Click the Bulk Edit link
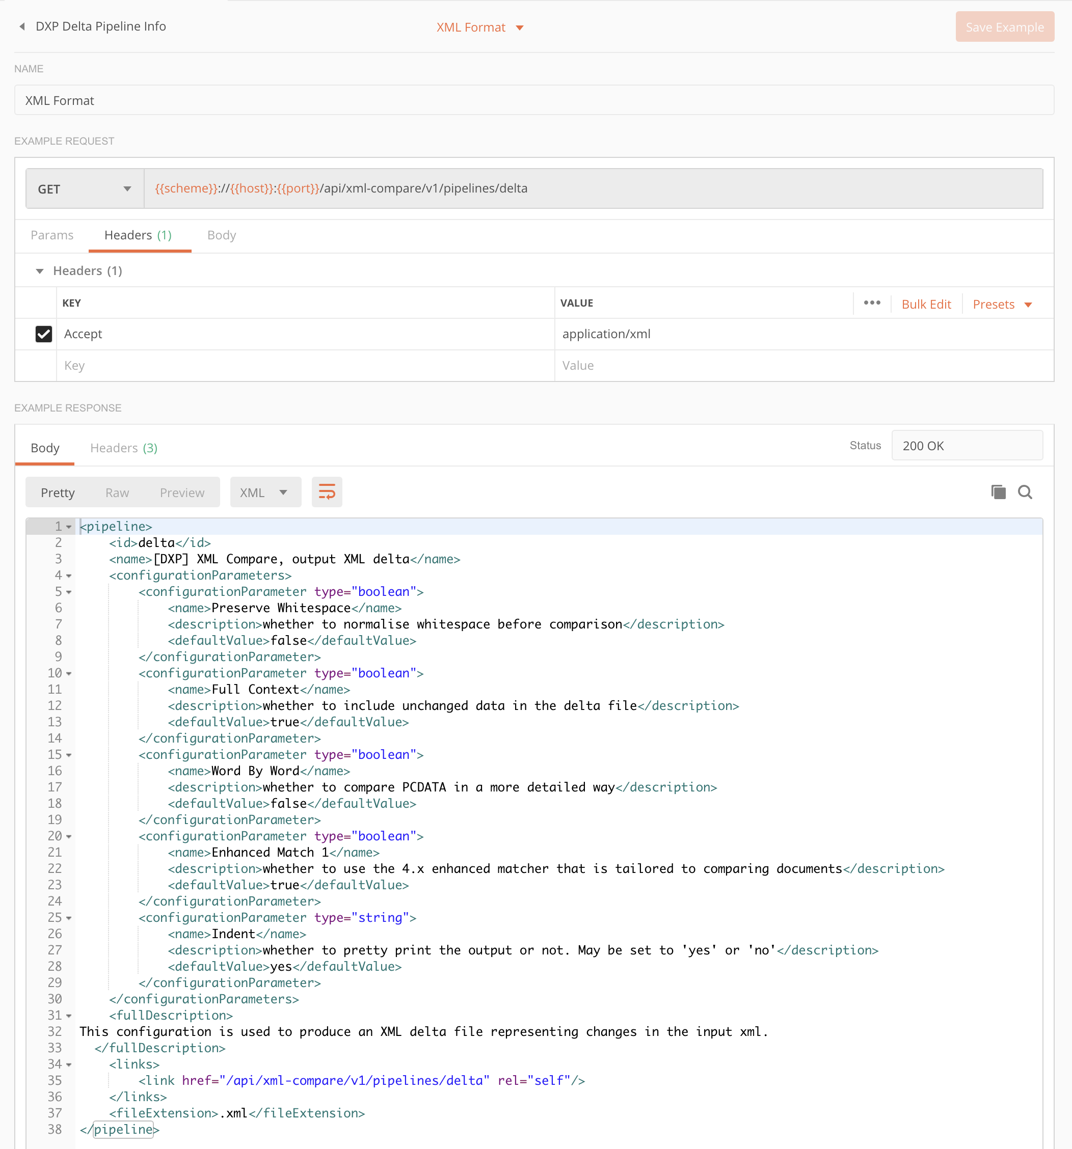This screenshot has height=1149, width=1072. pyautogui.click(x=926, y=305)
